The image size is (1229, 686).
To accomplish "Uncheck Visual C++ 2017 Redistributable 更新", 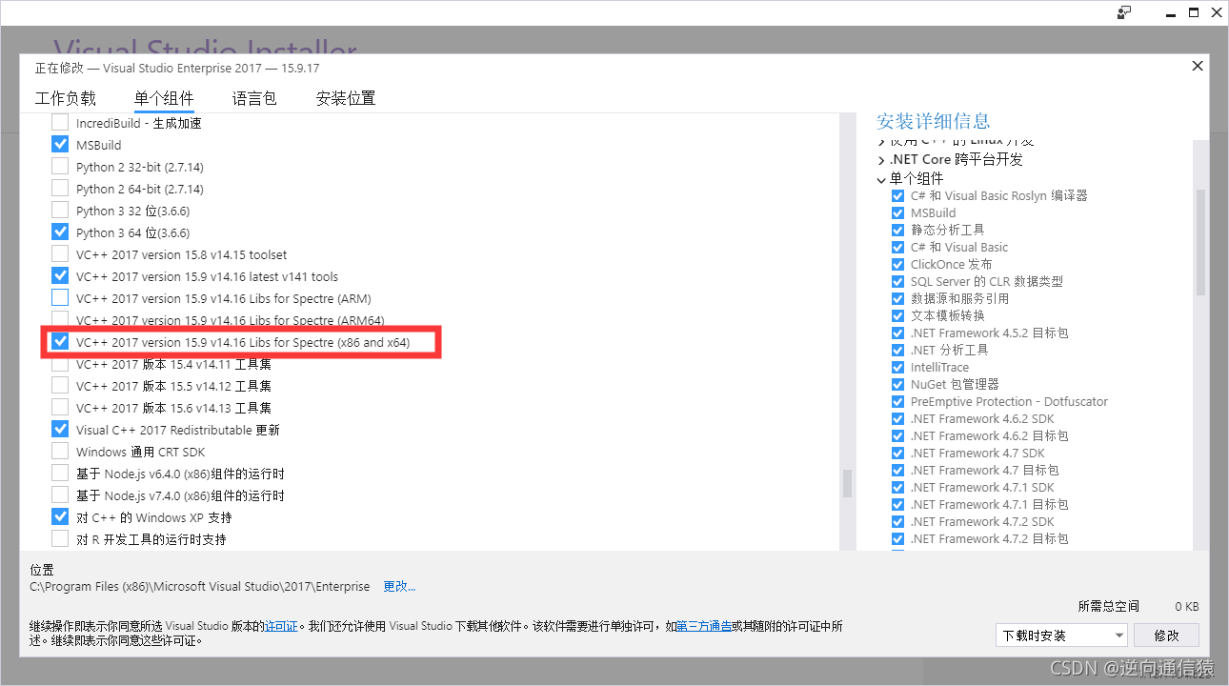I will pyautogui.click(x=60, y=430).
